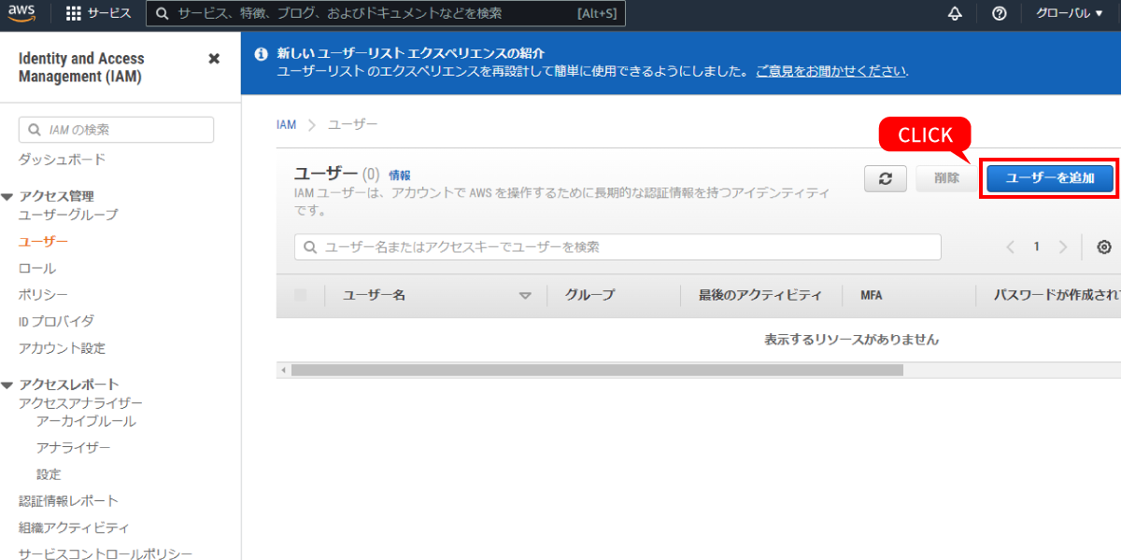Click the AWS top search field
This screenshot has width=1121, height=560.
pyautogui.click(x=387, y=14)
